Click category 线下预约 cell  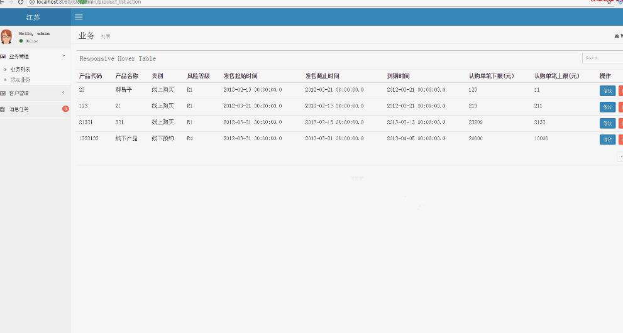pyautogui.click(x=163, y=138)
